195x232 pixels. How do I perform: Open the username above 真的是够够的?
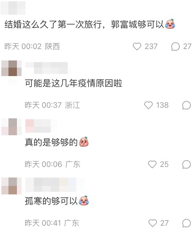click(x=38, y=126)
